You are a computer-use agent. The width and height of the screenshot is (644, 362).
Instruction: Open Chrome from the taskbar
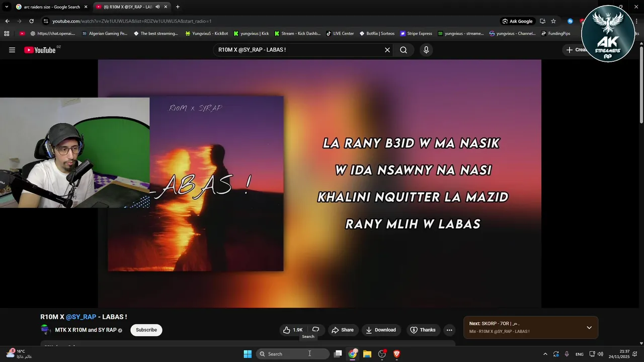click(353, 354)
